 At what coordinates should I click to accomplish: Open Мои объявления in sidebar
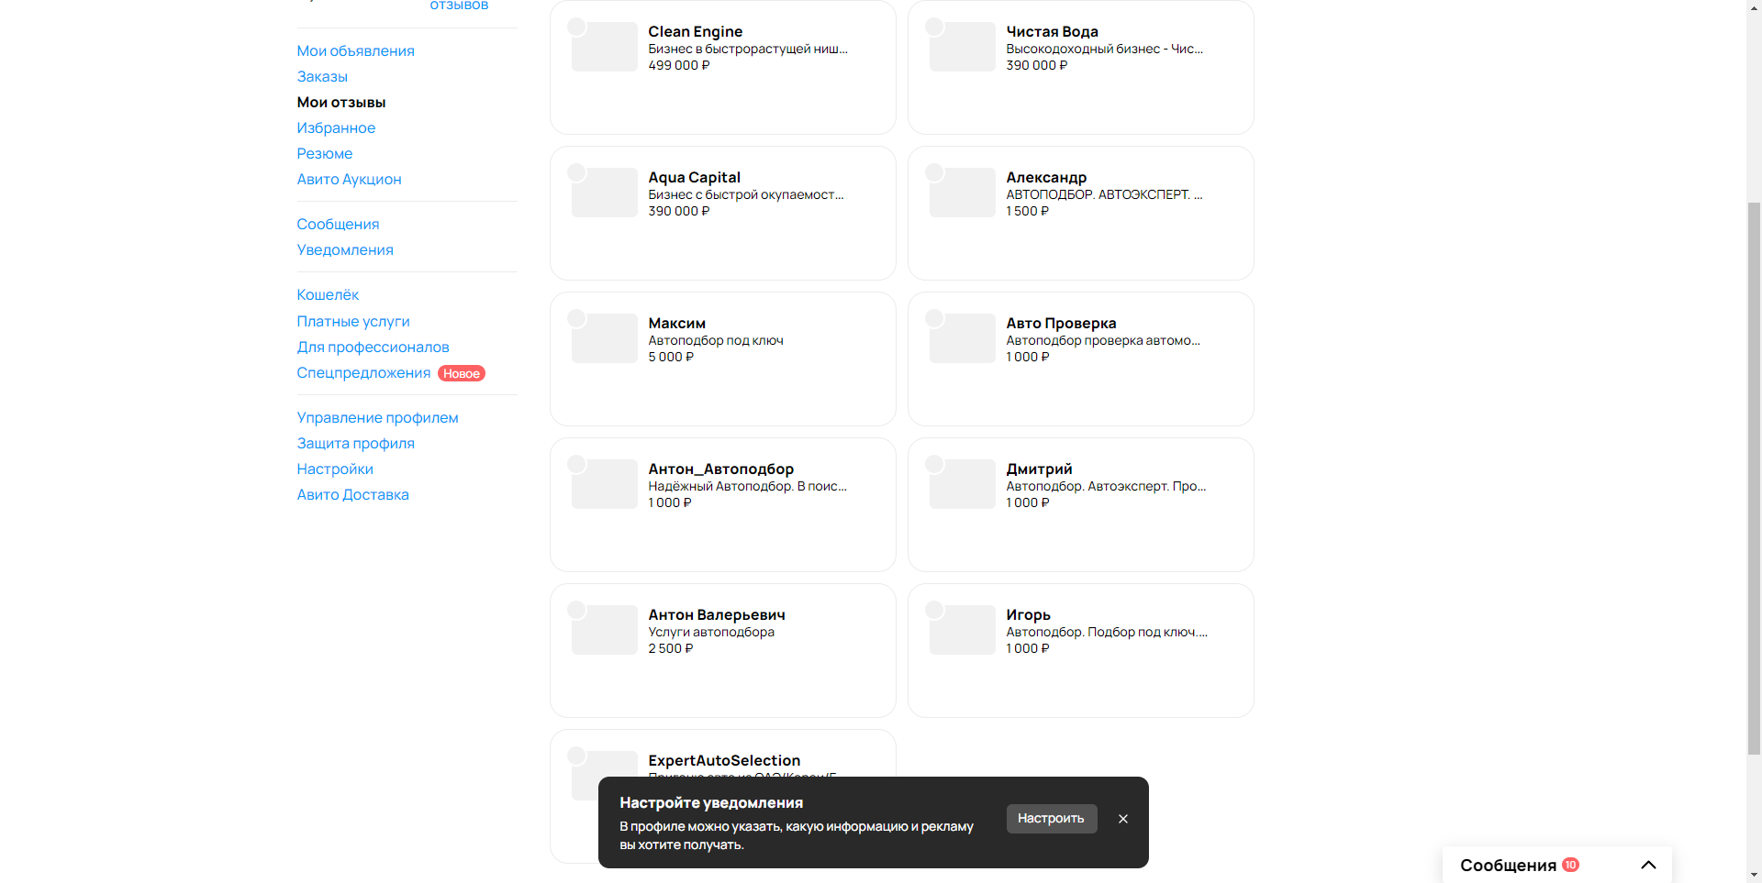coord(355,50)
